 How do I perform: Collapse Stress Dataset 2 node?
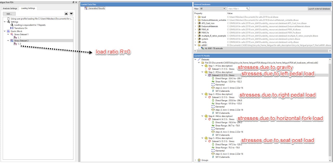click(8, 41)
